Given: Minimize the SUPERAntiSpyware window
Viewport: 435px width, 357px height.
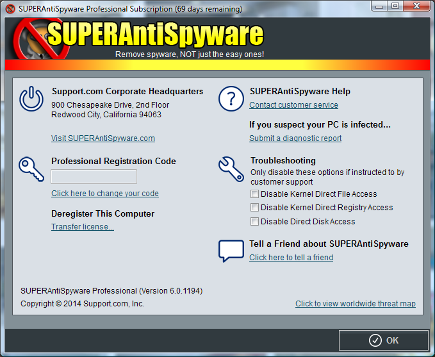Looking at the screenshot, I should pos(379,6).
